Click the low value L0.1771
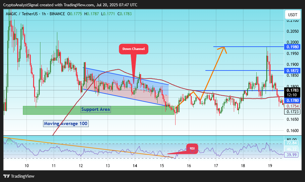This screenshot has height=182, width=305. pyautogui.click(x=108, y=14)
